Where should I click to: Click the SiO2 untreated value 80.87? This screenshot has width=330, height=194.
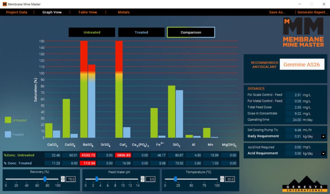[176, 155]
